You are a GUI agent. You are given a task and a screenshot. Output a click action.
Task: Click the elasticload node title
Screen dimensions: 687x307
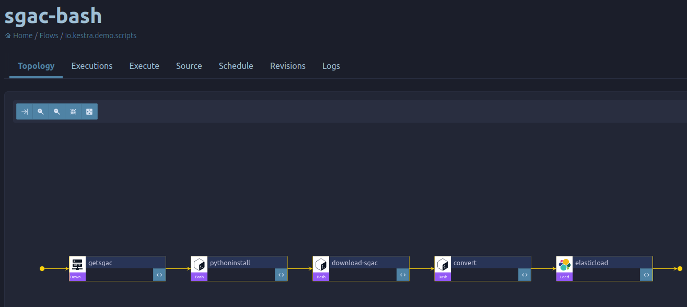pyautogui.click(x=591, y=263)
